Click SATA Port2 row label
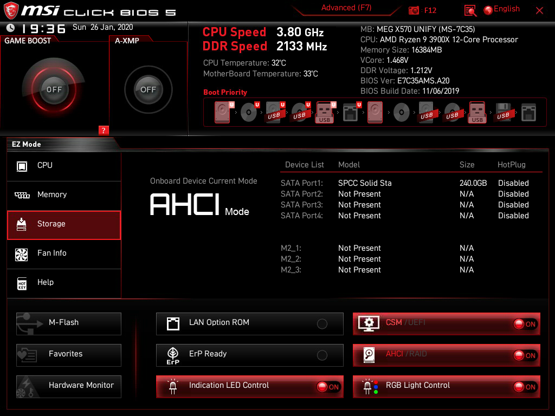555x416 pixels. coord(301,194)
